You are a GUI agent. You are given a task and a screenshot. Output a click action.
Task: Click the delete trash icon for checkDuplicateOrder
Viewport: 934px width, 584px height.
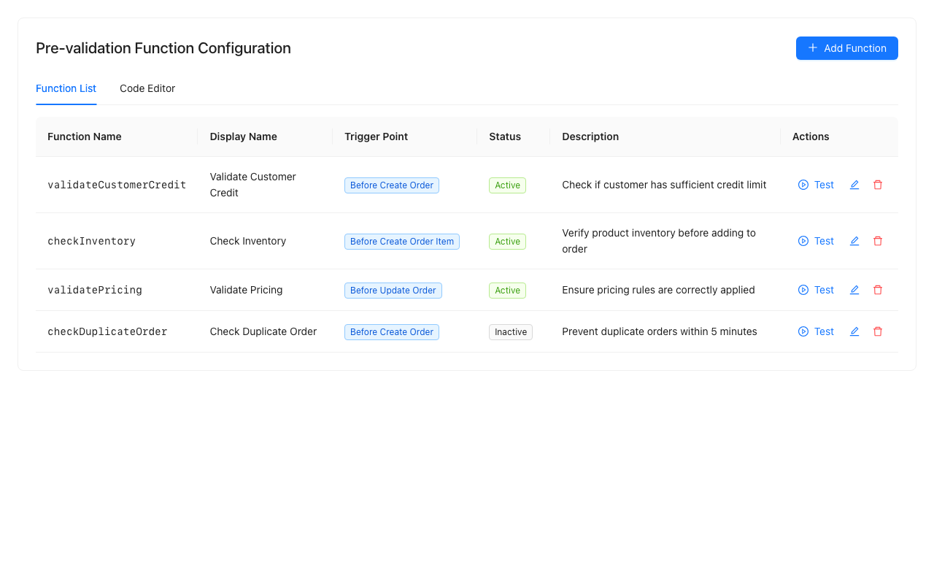(878, 331)
